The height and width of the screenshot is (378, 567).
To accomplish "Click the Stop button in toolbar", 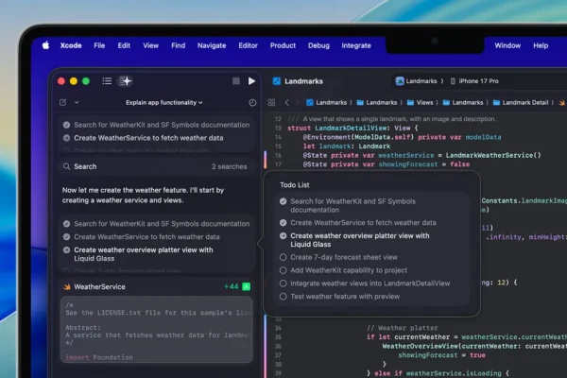I will (x=236, y=81).
